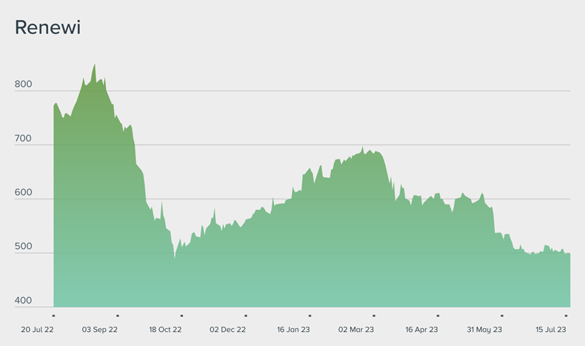The image size is (585, 346).
Task: Click the 16 Jan 23 date label
Action: [x=293, y=330]
